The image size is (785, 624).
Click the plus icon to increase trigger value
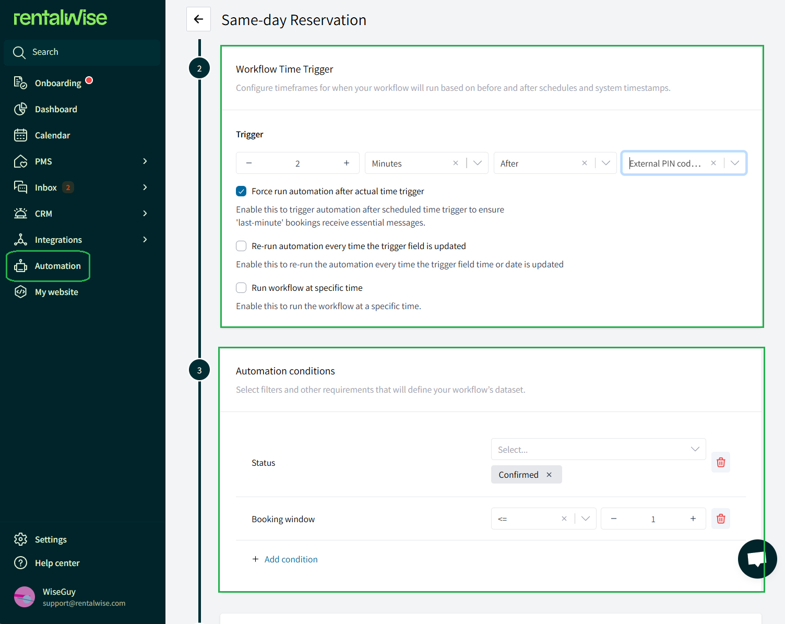click(347, 163)
